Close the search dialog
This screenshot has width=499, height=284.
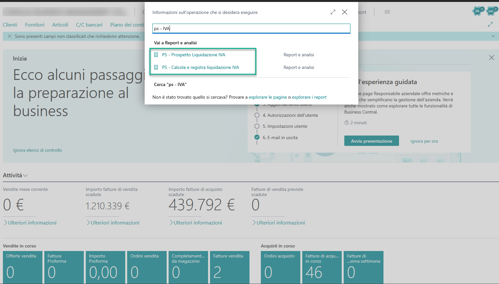pyautogui.click(x=345, y=12)
